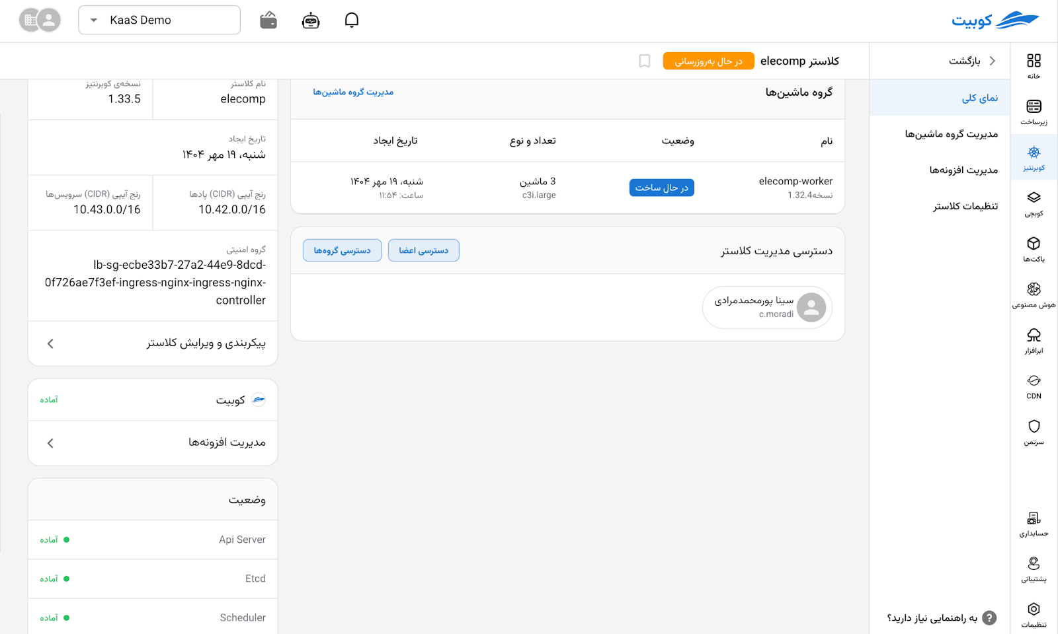The image size is (1058, 634).
Task: Open هوش مصنوعی AI sidebar icon
Action: point(1034,295)
